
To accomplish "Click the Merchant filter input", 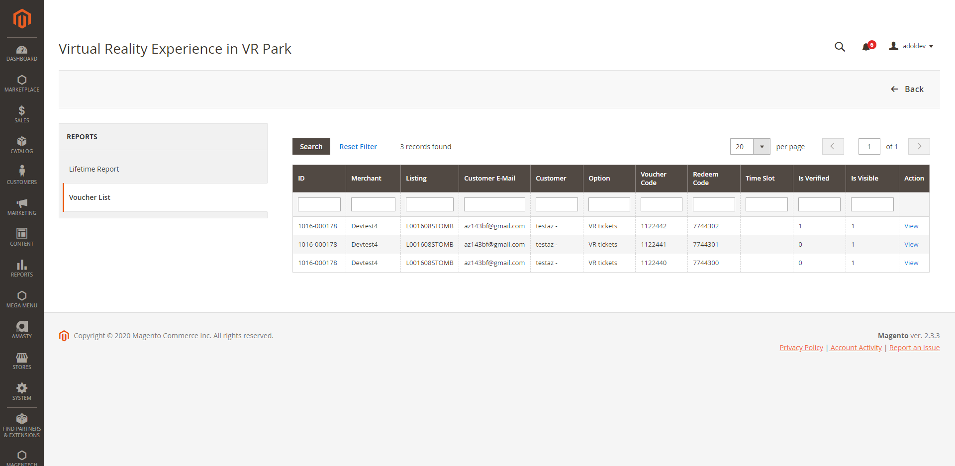I will pyautogui.click(x=373, y=204).
